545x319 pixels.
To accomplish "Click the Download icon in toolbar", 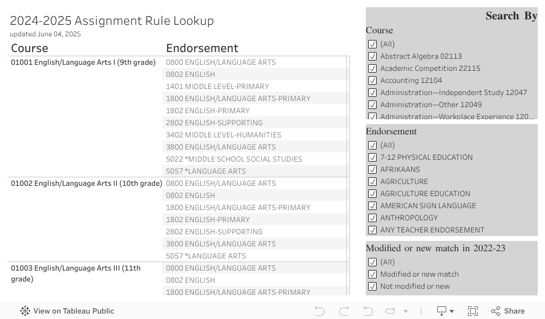I will (443, 311).
